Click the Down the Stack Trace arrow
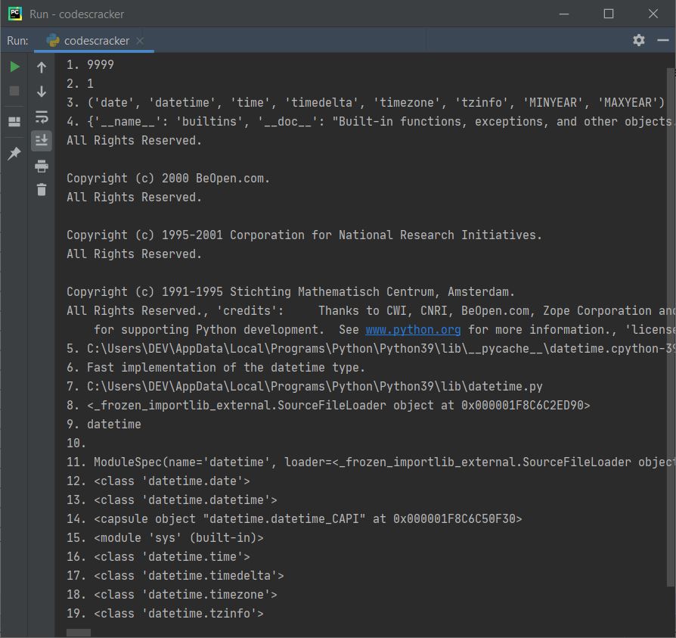 click(x=42, y=92)
